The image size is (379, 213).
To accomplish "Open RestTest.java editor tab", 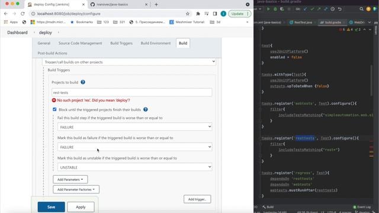I will pos(301,22).
